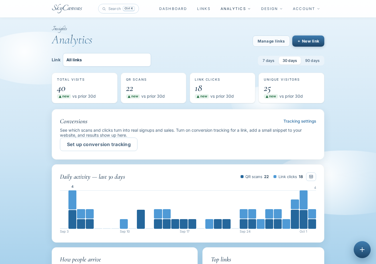Click the Sep 17 axis label
The width and height of the screenshot is (376, 264).
[185, 231]
